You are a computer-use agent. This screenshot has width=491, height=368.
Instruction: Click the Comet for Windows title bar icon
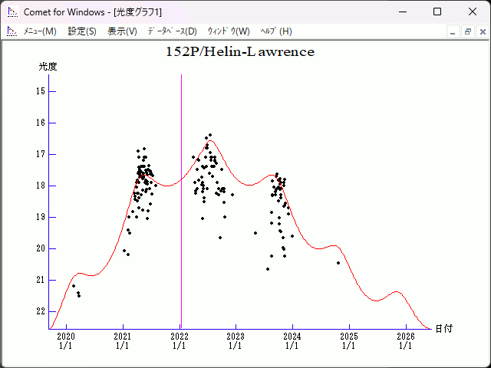coord(12,11)
